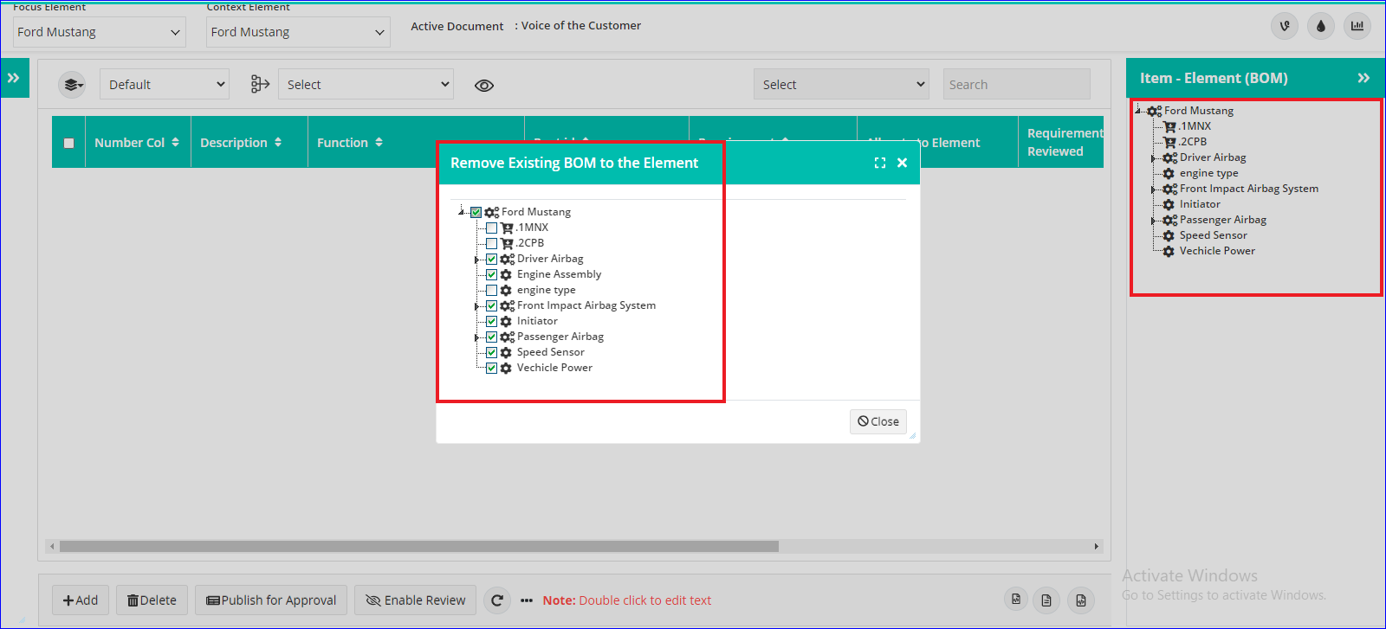Collapse the Item - Element (BOM) panel
Image resolution: width=1386 pixels, height=629 pixels.
[x=1363, y=78]
